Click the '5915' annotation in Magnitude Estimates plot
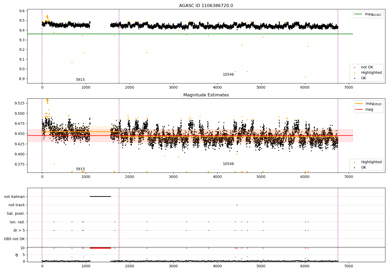 80,169
